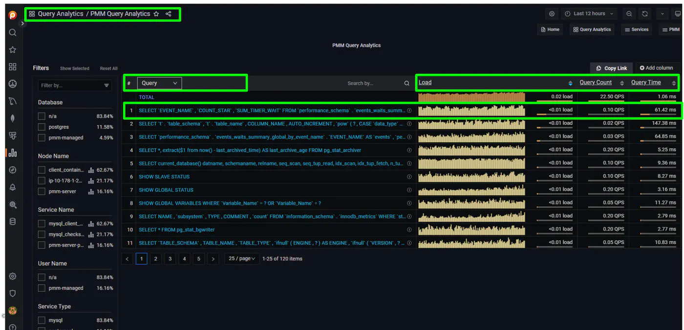Go to page 5 of results
684x330 pixels.
tap(198, 259)
